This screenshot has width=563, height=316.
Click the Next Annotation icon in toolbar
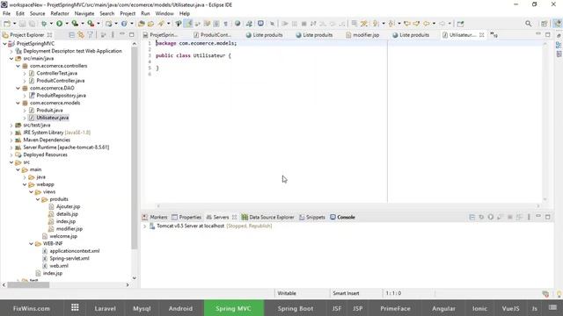click(376, 24)
